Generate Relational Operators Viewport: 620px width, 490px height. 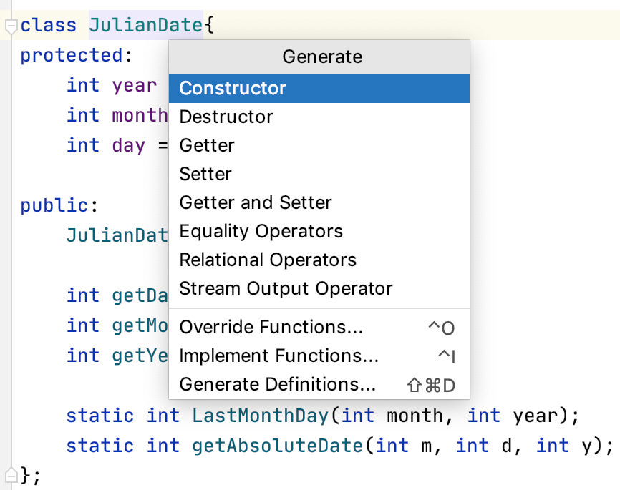pyautogui.click(x=266, y=260)
